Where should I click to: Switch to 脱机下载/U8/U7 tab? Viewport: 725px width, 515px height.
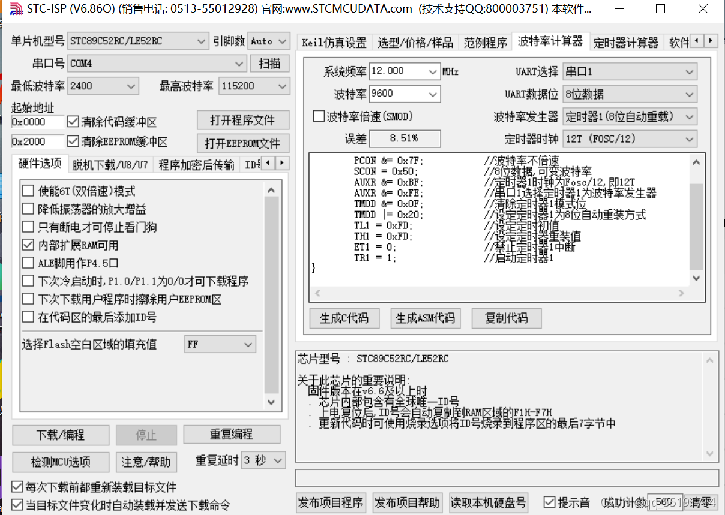pos(110,165)
